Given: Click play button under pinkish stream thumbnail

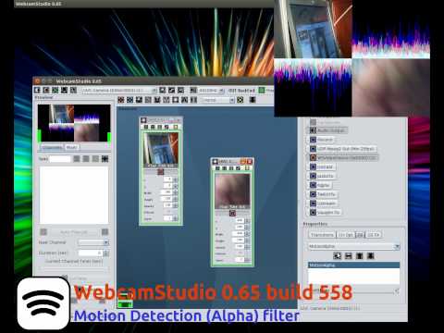Looking at the screenshot, I should click(x=232, y=214).
